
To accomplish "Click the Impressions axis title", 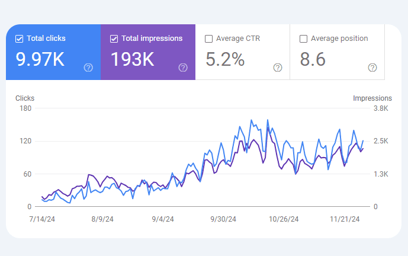I will coord(372,98).
